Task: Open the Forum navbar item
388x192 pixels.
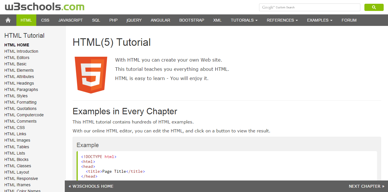Action: pyautogui.click(x=349, y=20)
